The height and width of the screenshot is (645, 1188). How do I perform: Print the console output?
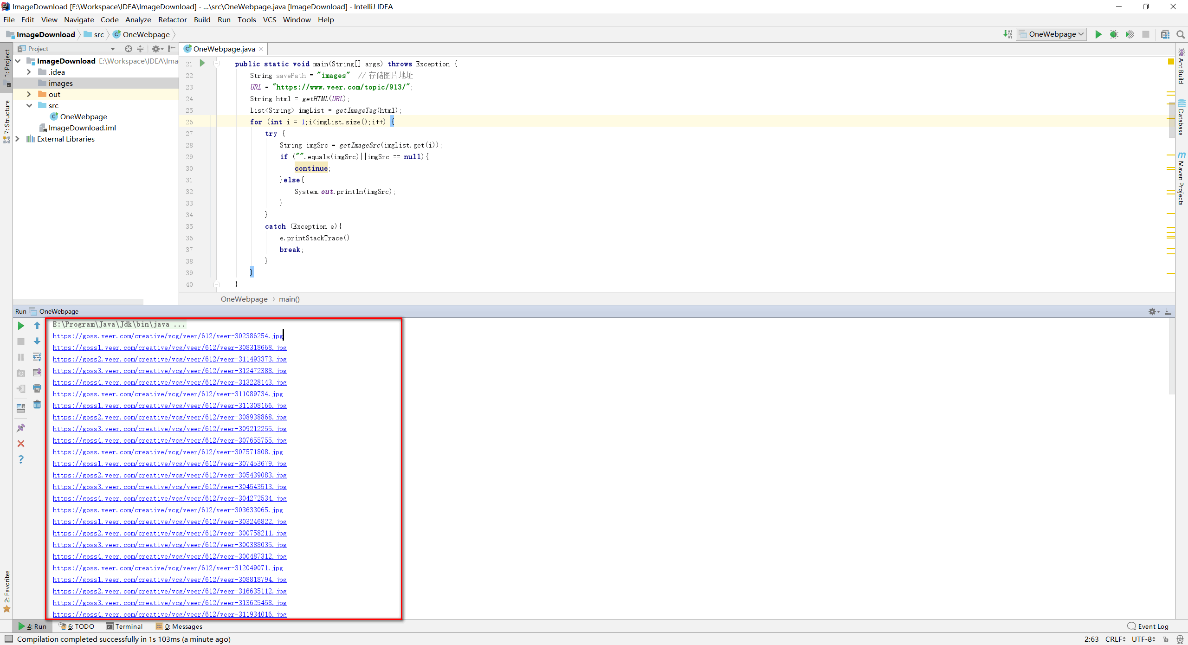tap(37, 388)
